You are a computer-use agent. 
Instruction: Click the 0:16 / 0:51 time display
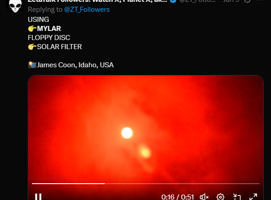pos(178,197)
